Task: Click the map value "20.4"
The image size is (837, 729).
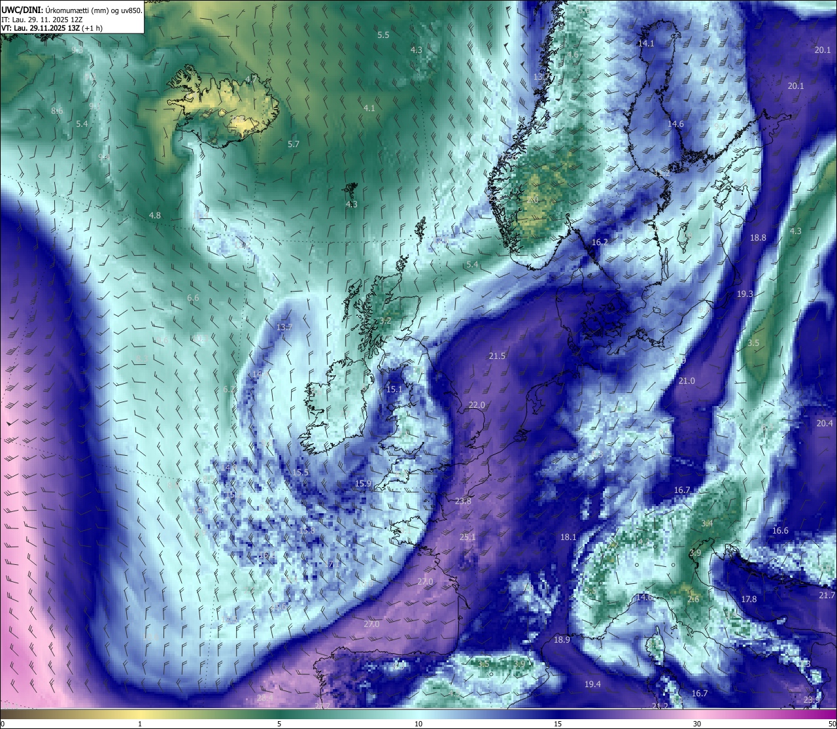Action: point(825,423)
